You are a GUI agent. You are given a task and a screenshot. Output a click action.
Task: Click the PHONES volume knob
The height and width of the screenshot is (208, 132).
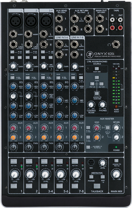point(103,105)
